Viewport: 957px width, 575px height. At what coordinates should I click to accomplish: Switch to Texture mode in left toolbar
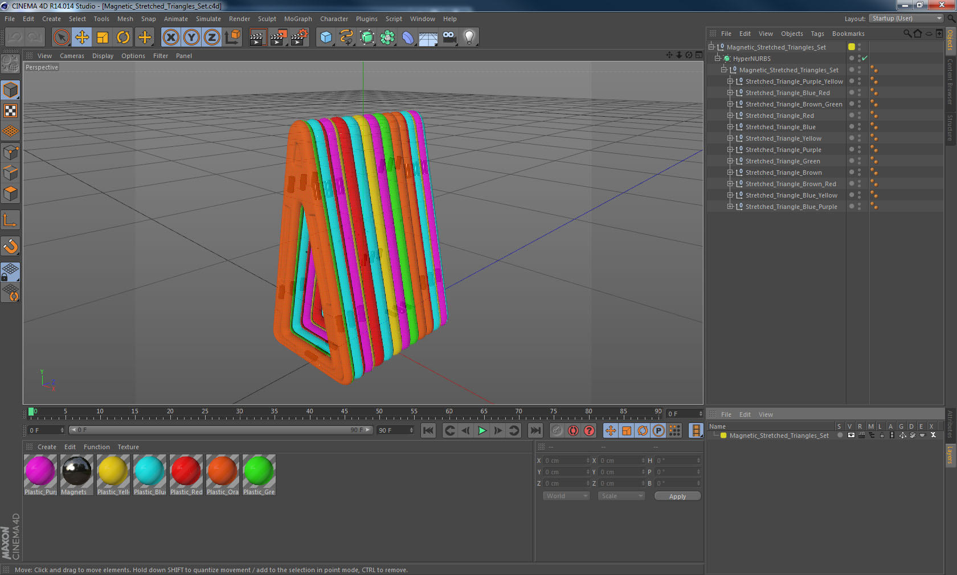pos(11,110)
